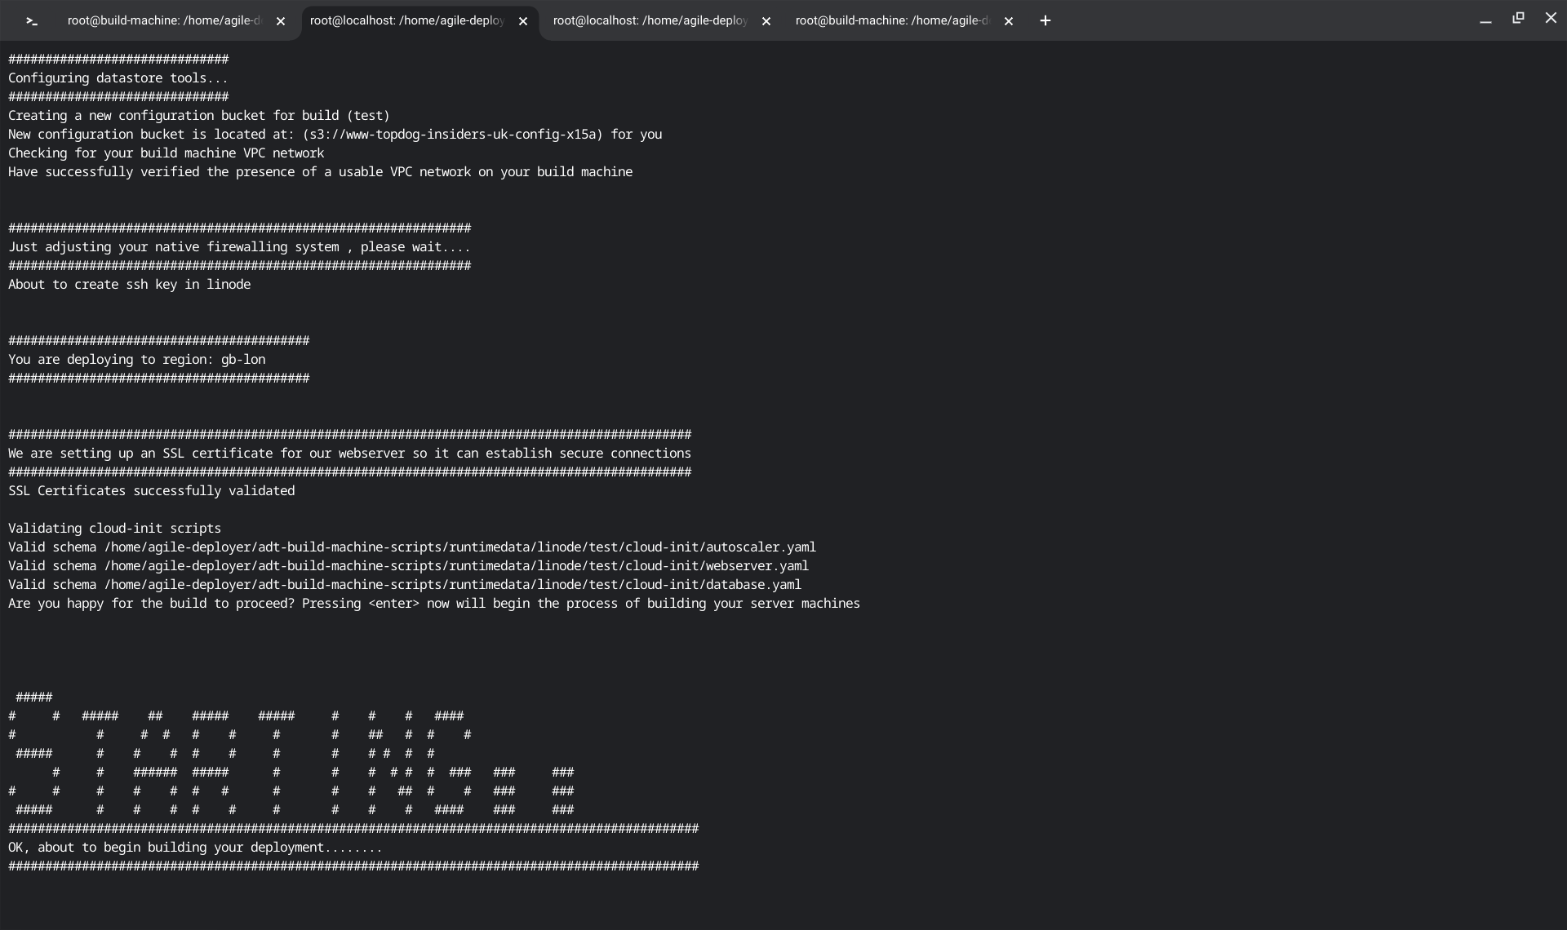Click the terminal prompt icon at top-left
Image resolution: width=1567 pixels, height=930 pixels.
tap(32, 21)
